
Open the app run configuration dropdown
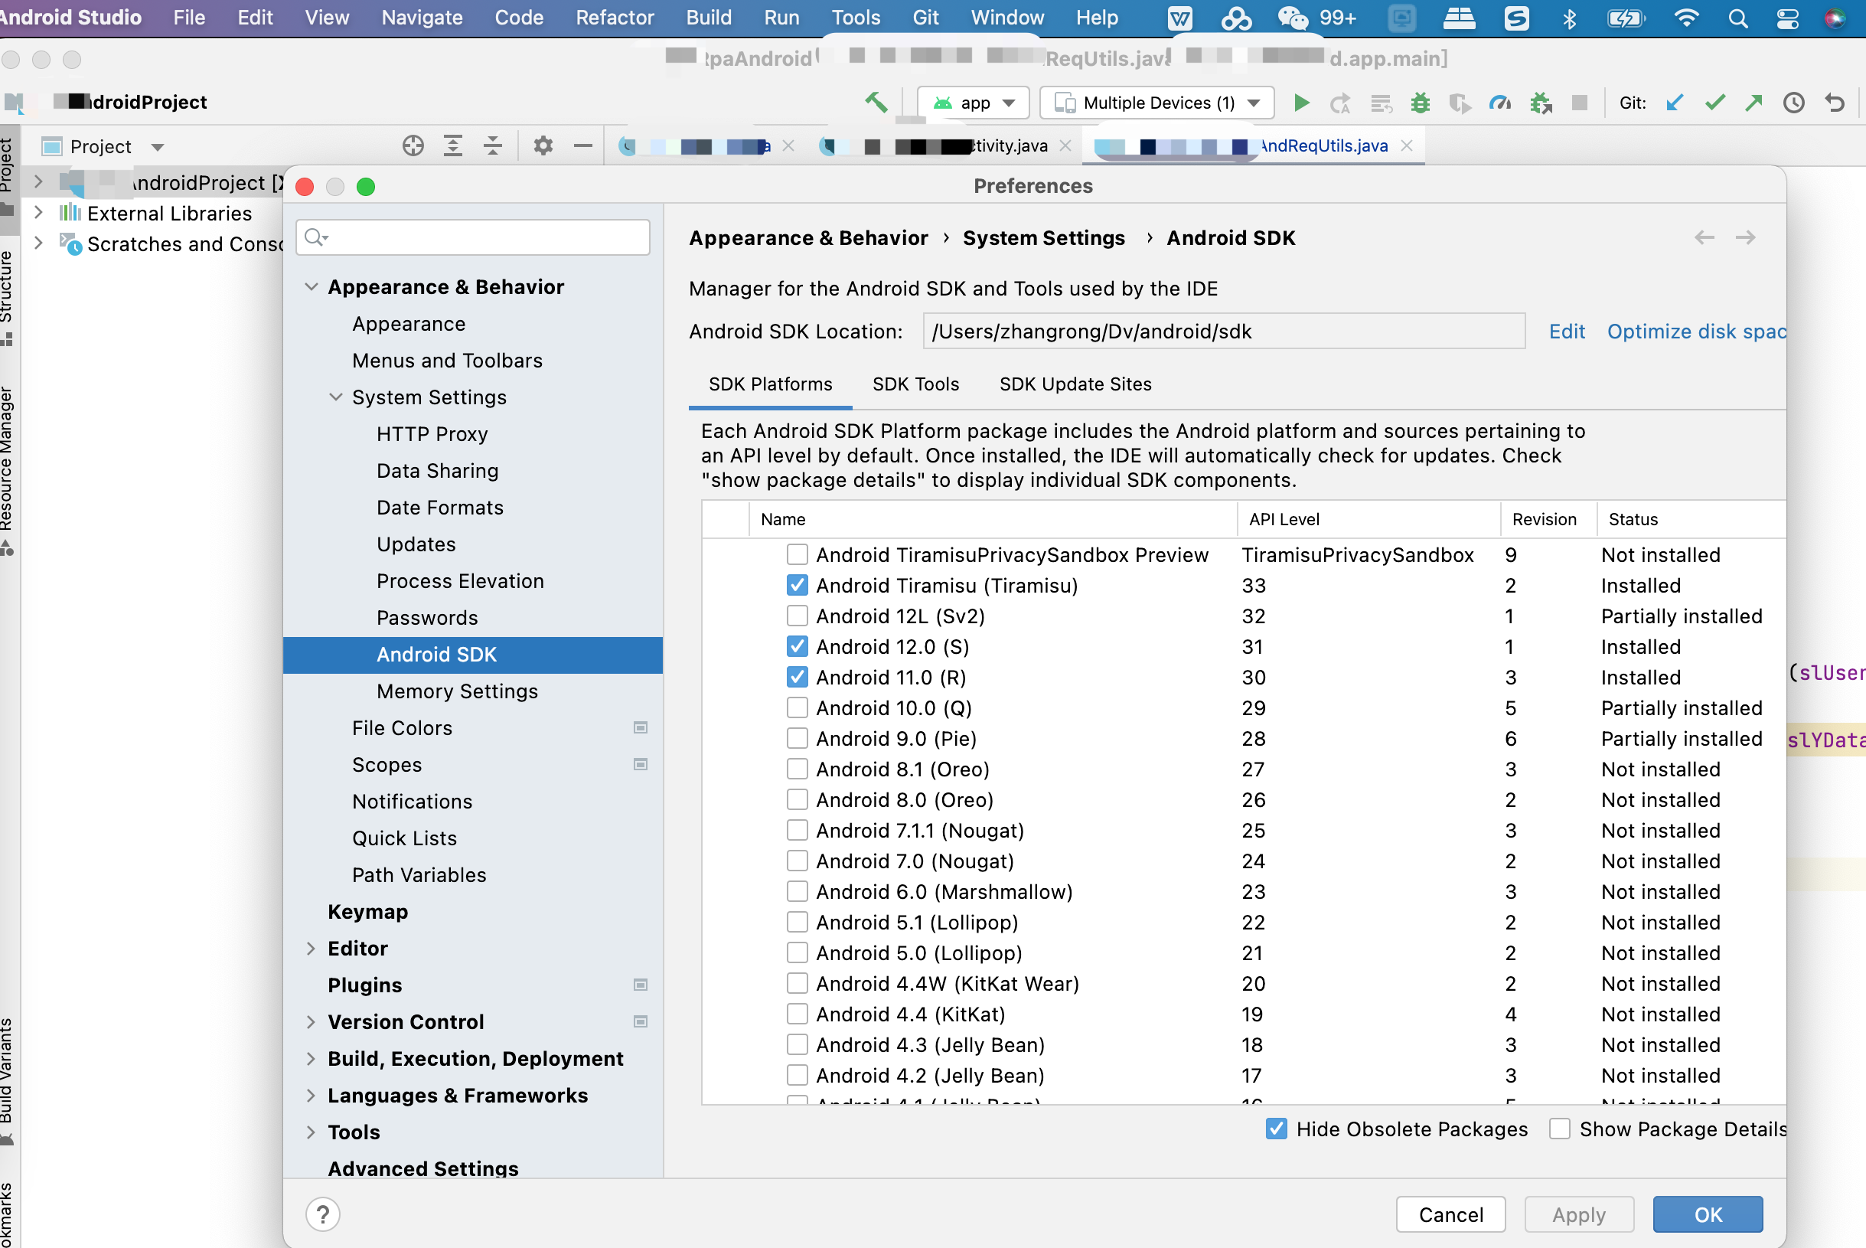pos(974,103)
